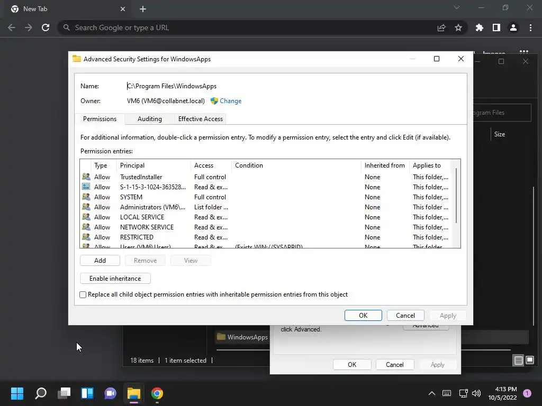Select the LOCAL SERVICE permission entry

point(266,217)
